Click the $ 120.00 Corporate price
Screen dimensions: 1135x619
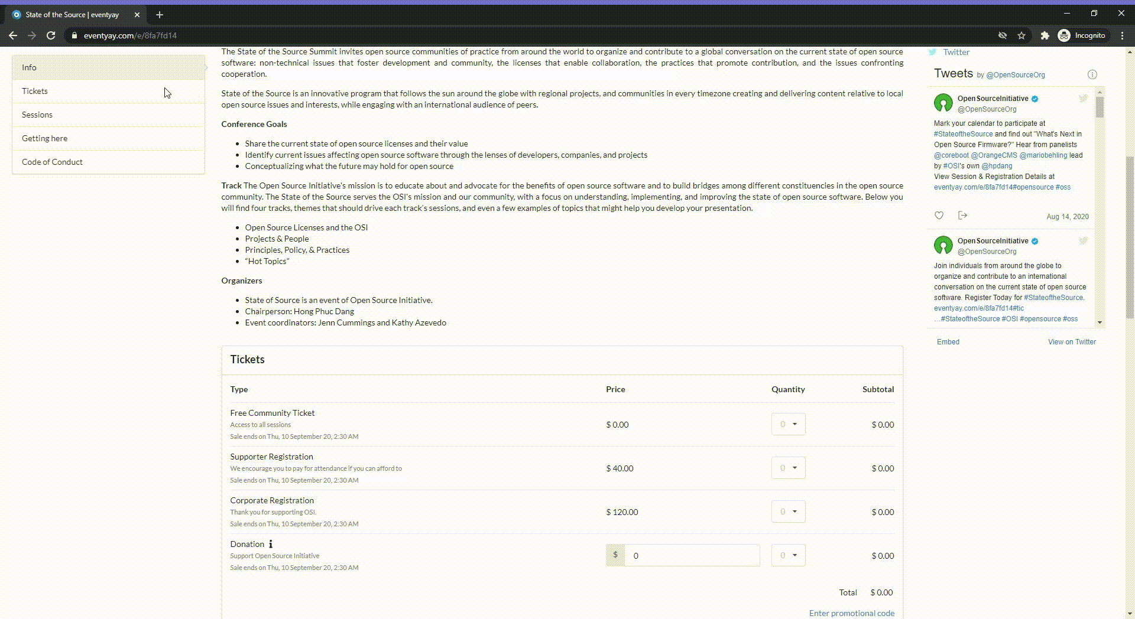click(x=622, y=512)
